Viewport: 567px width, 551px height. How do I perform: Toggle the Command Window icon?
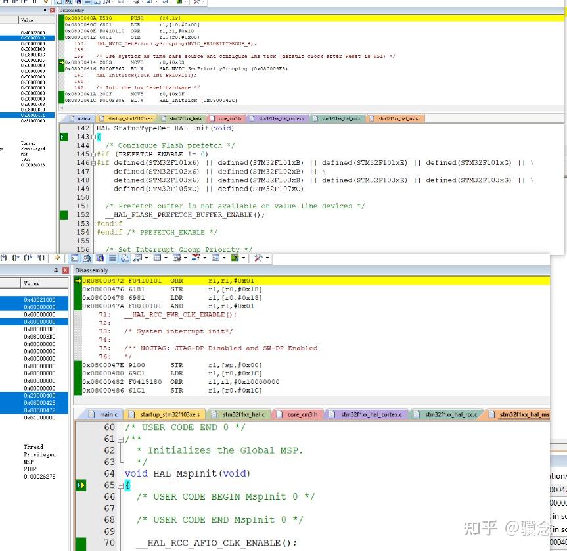pos(74,258)
